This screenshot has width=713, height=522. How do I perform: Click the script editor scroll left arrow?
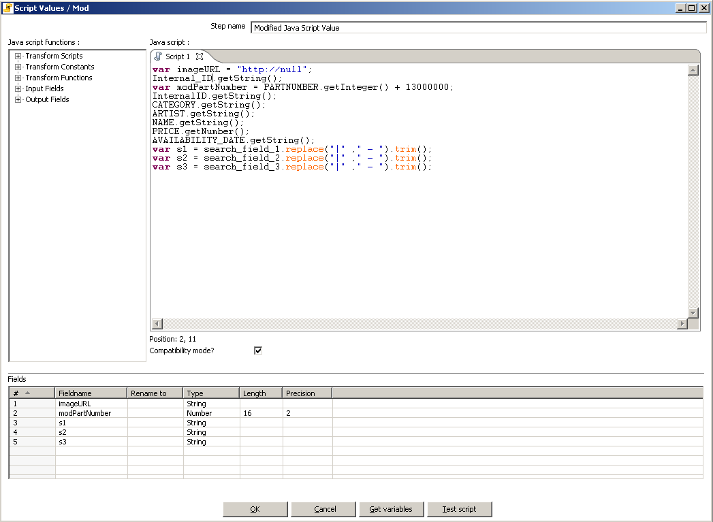click(157, 323)
